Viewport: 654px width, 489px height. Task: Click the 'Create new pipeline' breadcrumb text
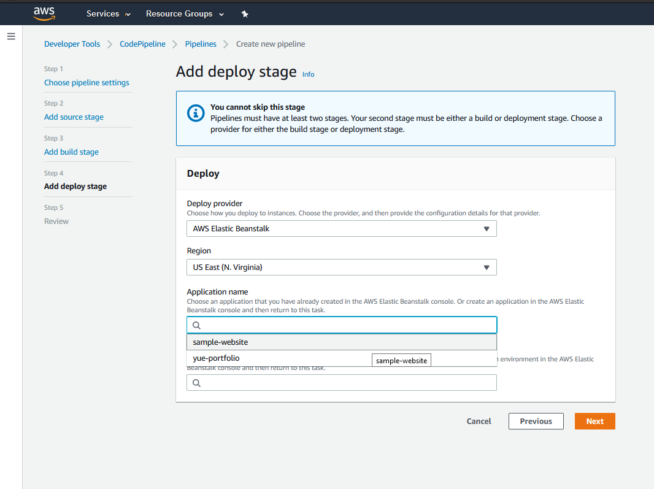coord(271,44)
